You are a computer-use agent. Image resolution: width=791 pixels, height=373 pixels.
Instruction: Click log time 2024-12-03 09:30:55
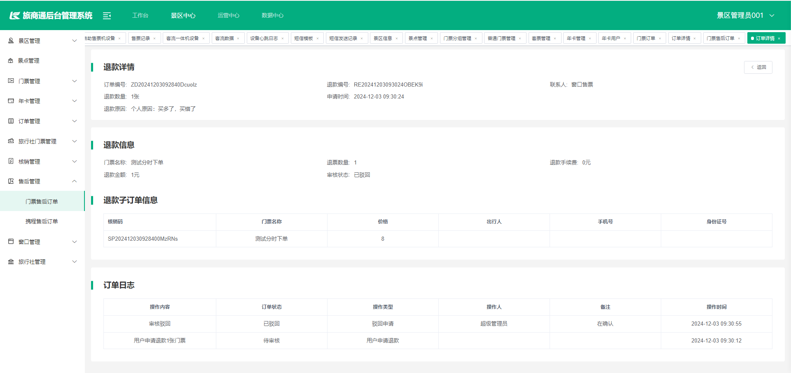[716, 324]
